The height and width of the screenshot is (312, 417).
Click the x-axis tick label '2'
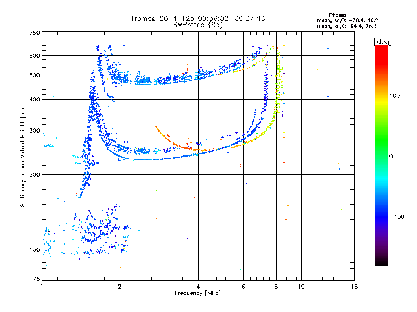[120, 287]
